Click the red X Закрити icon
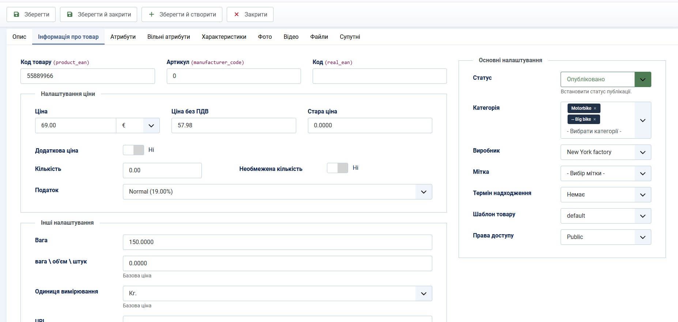The image size is (678, 322). [x=236, y=14]
